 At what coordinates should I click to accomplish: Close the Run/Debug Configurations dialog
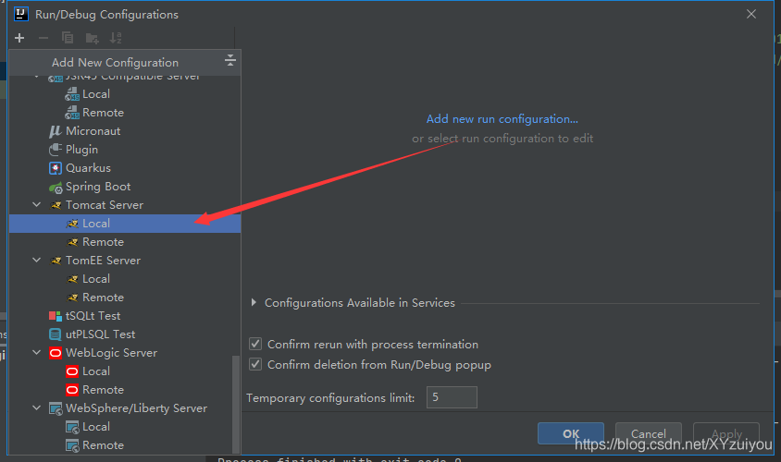tap(751, 14)
